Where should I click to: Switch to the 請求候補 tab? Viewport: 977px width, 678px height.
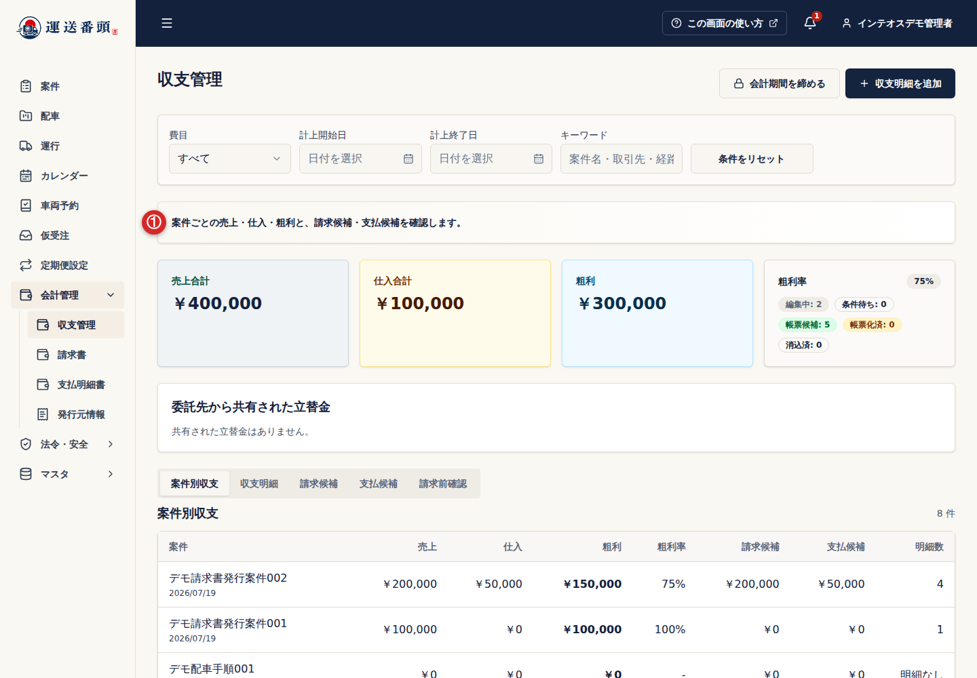click(319, 483)
